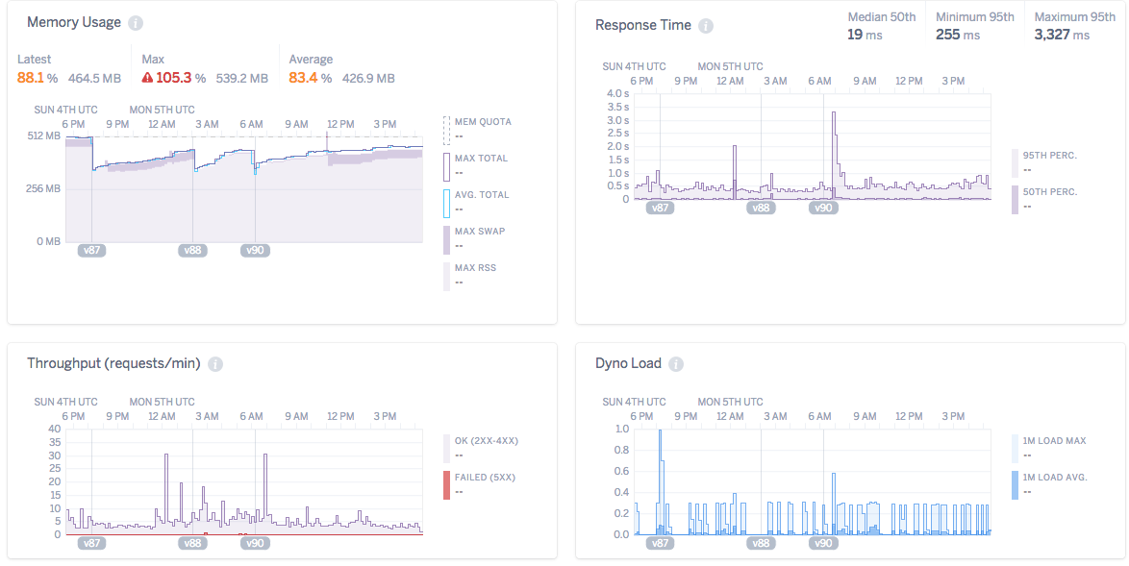Click SUN 4TH UTC label in Dyno Load chart
This screenshot has height=566, width=1129.
[635, 402]
